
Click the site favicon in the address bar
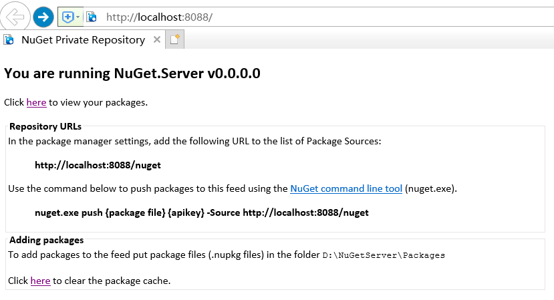(x=92, y=16)
